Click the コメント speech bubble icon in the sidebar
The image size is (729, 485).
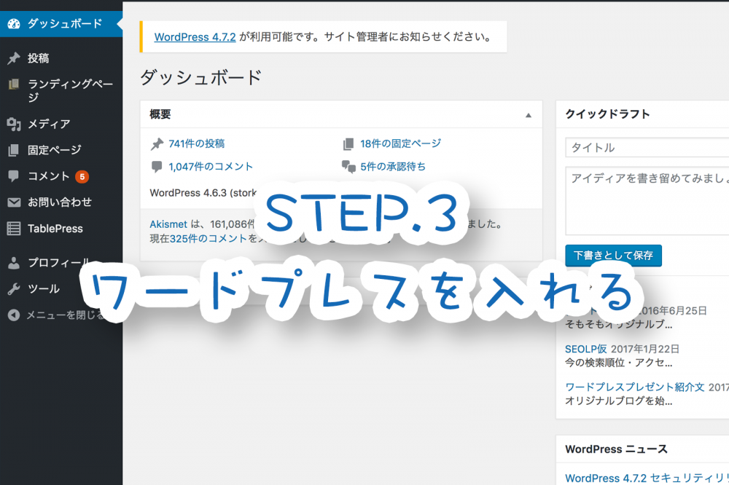[14, 176]
